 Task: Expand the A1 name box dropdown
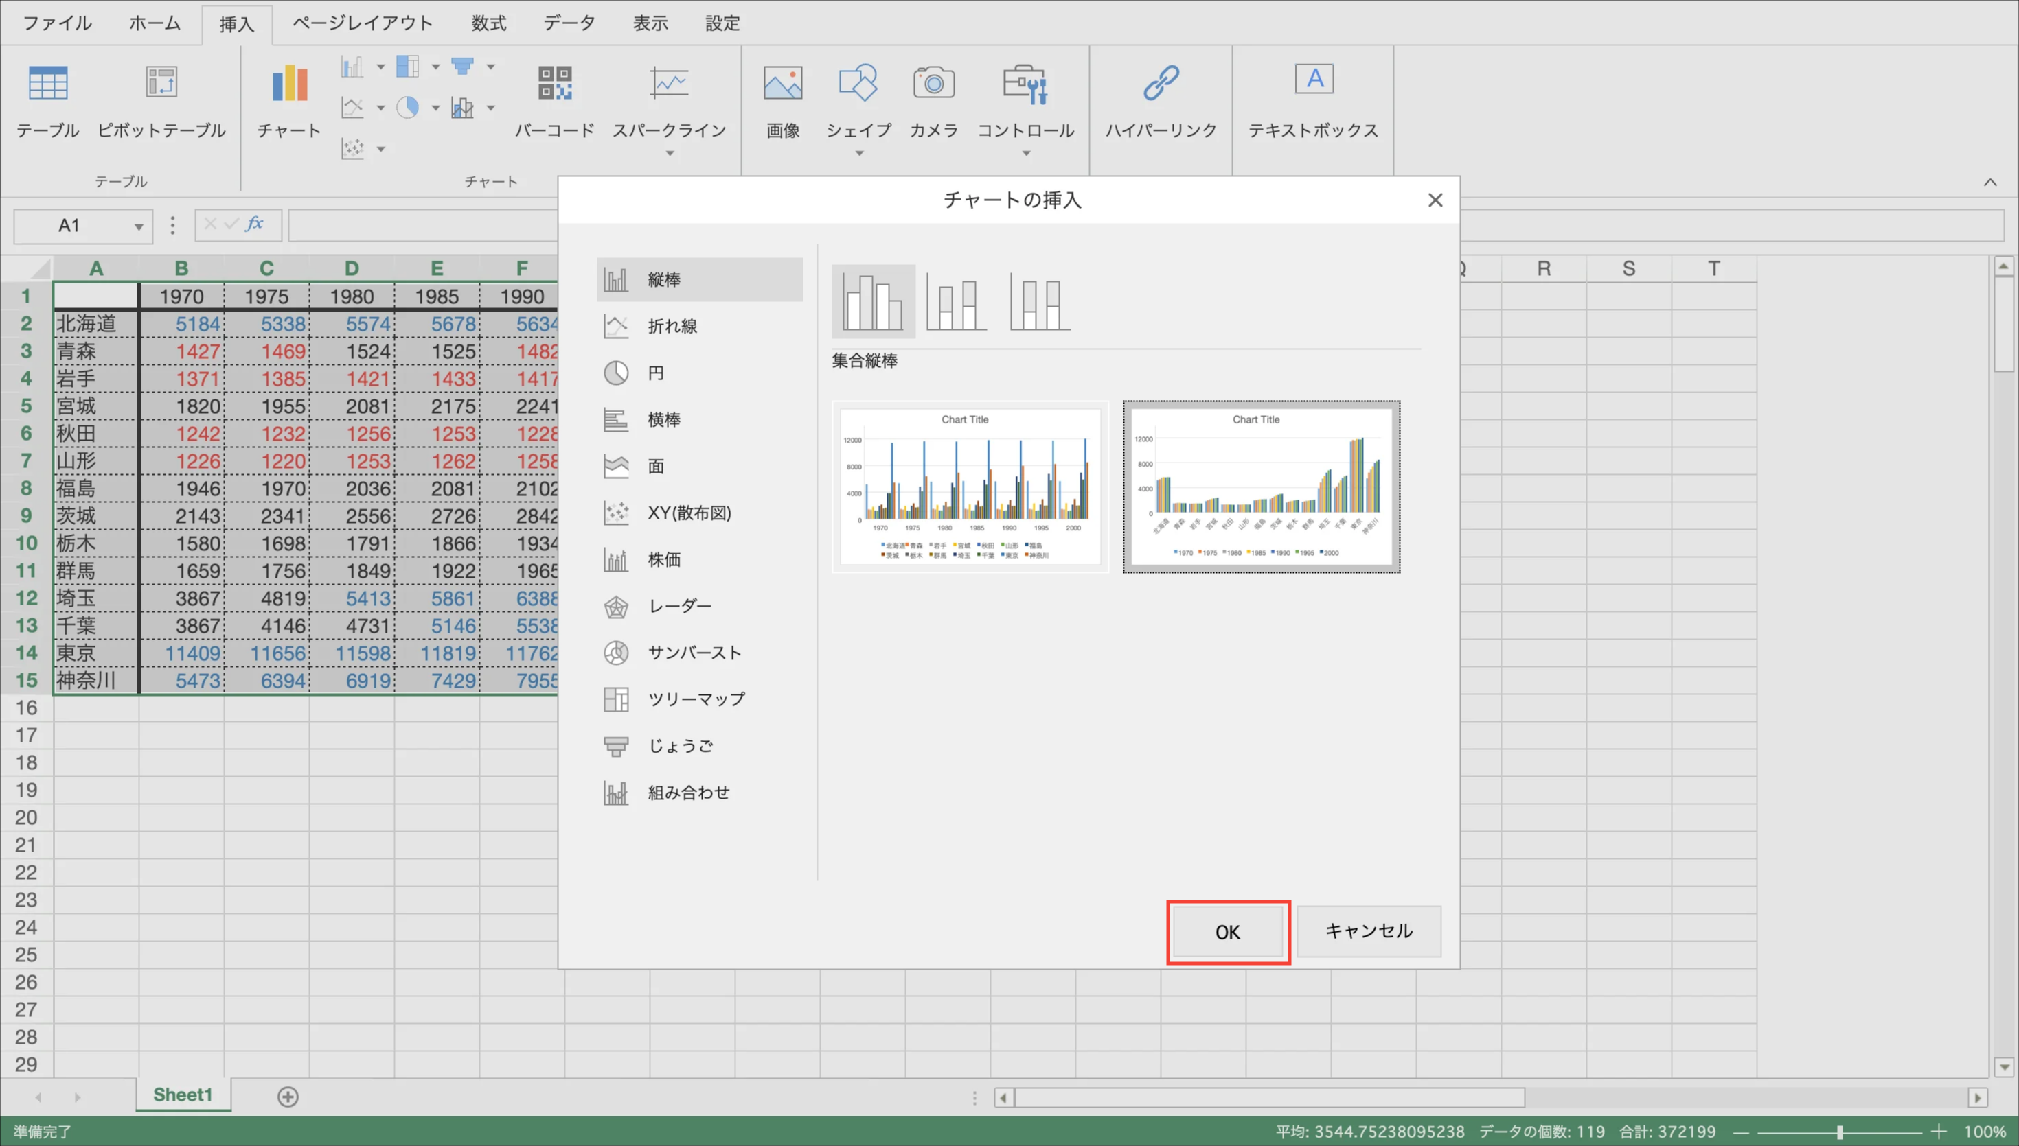[x=139, y=226]
